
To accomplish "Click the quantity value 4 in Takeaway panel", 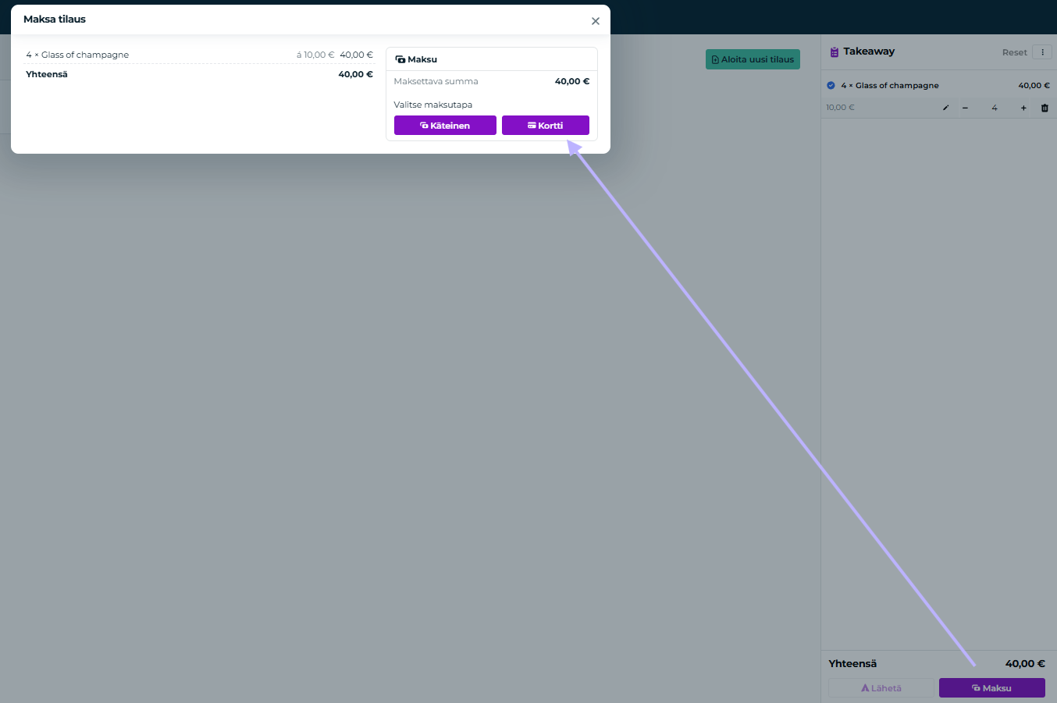I will [x=995, y=108].
